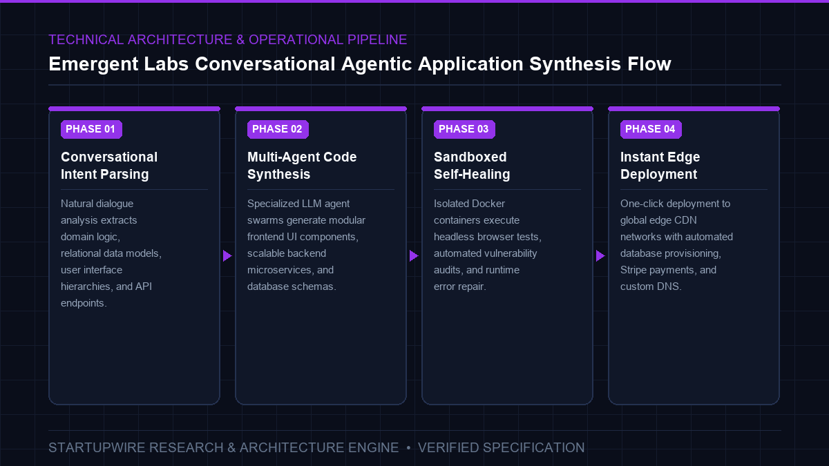Viewport: 829px width, 466px height.
Task: Click the One-click deployment description text
Action: (676, 245)
